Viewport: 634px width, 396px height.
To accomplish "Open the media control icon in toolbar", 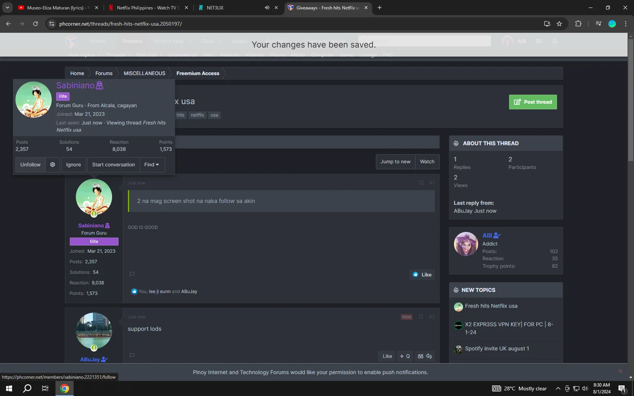I will click(599, 24).
